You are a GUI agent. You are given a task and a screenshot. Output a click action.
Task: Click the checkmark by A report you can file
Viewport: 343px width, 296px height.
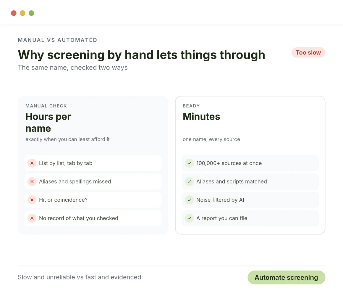pyautogui.click(x=189, y=218)
